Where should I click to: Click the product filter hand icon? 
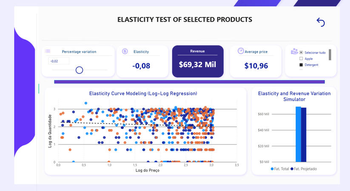click(x=294, y=52)
